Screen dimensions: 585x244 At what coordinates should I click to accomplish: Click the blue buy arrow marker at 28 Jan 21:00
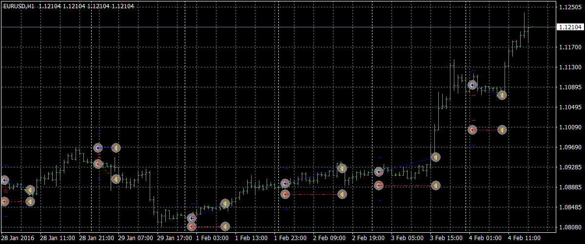tap(98, 147)
